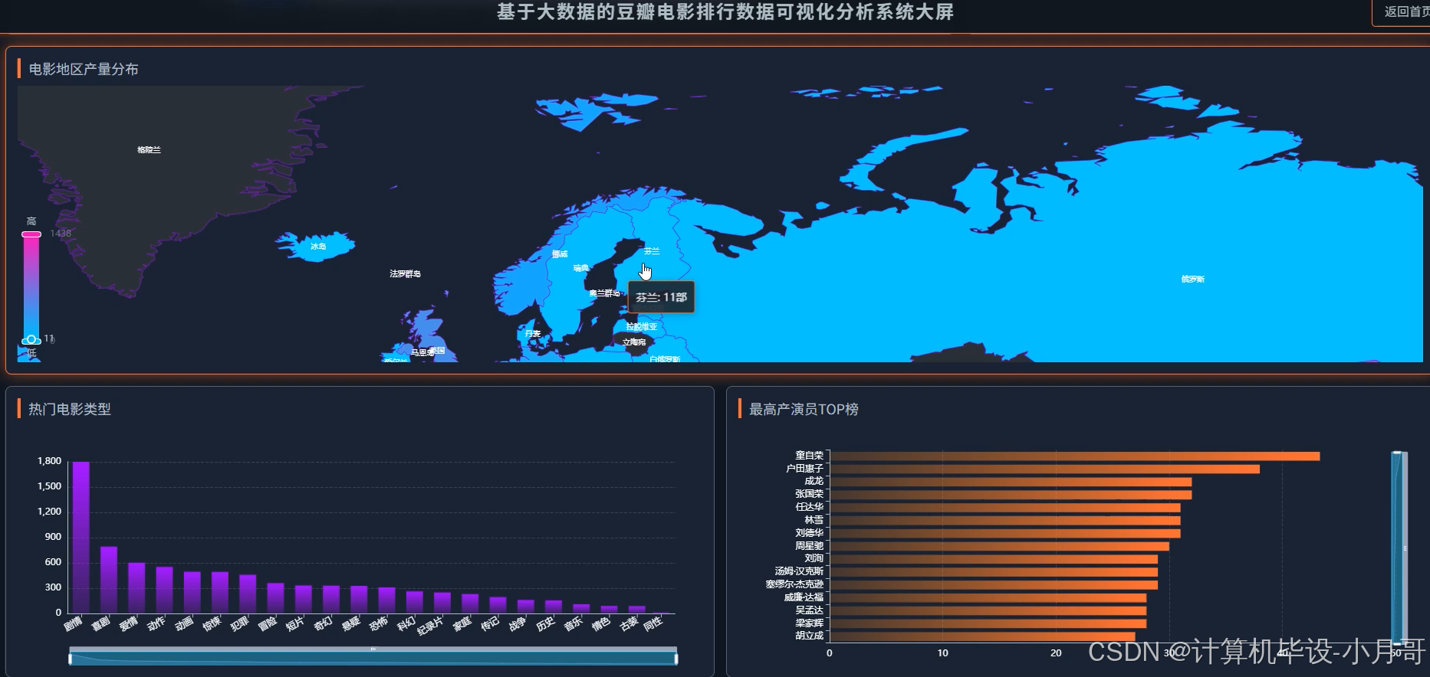
Task: Click the 林雪 bar in actor ranking
Action: (x=1005, y=520)
